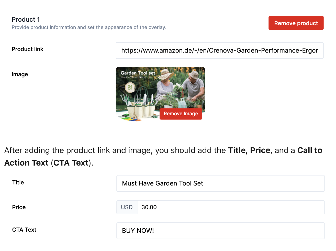Focus the CTA Text field with BUY NOW!
Screen dimensions: 336x251
coord(220,231)
